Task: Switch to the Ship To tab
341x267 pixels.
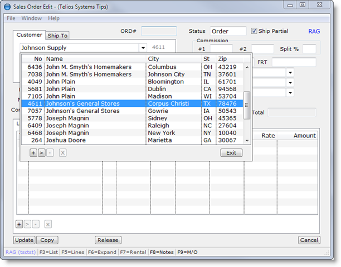Action: click(x=57, y=36)
